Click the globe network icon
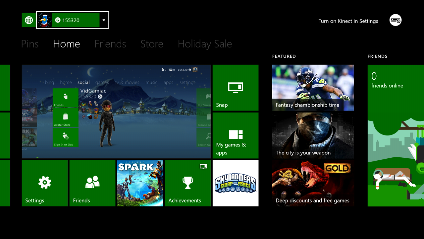This screenshot has height=239, width=424. tap(29, 20)
